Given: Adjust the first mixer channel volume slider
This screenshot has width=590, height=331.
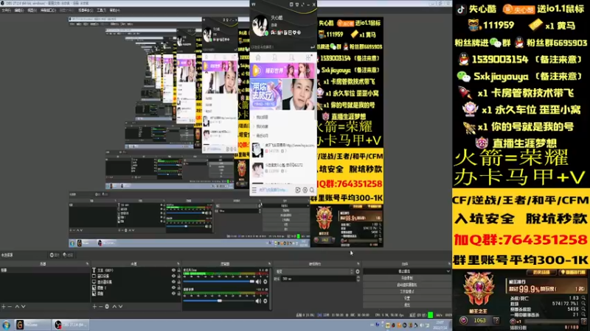Looking at the screenshot, I should [x=218, y=282].
